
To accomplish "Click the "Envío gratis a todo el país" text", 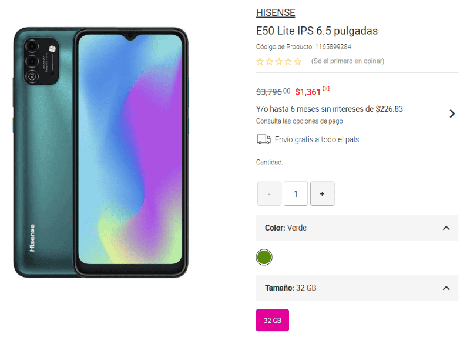I will pyautogui.click(x=317, y=139).
